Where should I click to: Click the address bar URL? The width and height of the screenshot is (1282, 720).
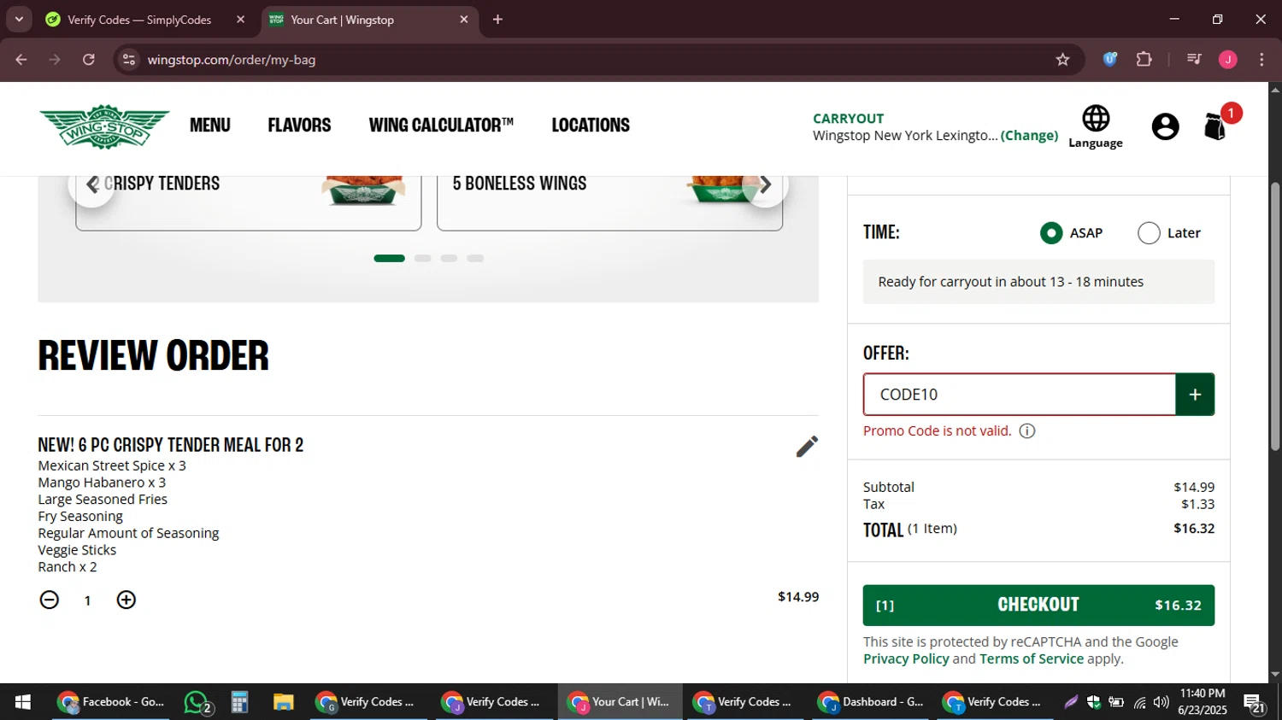pos(232,60)
